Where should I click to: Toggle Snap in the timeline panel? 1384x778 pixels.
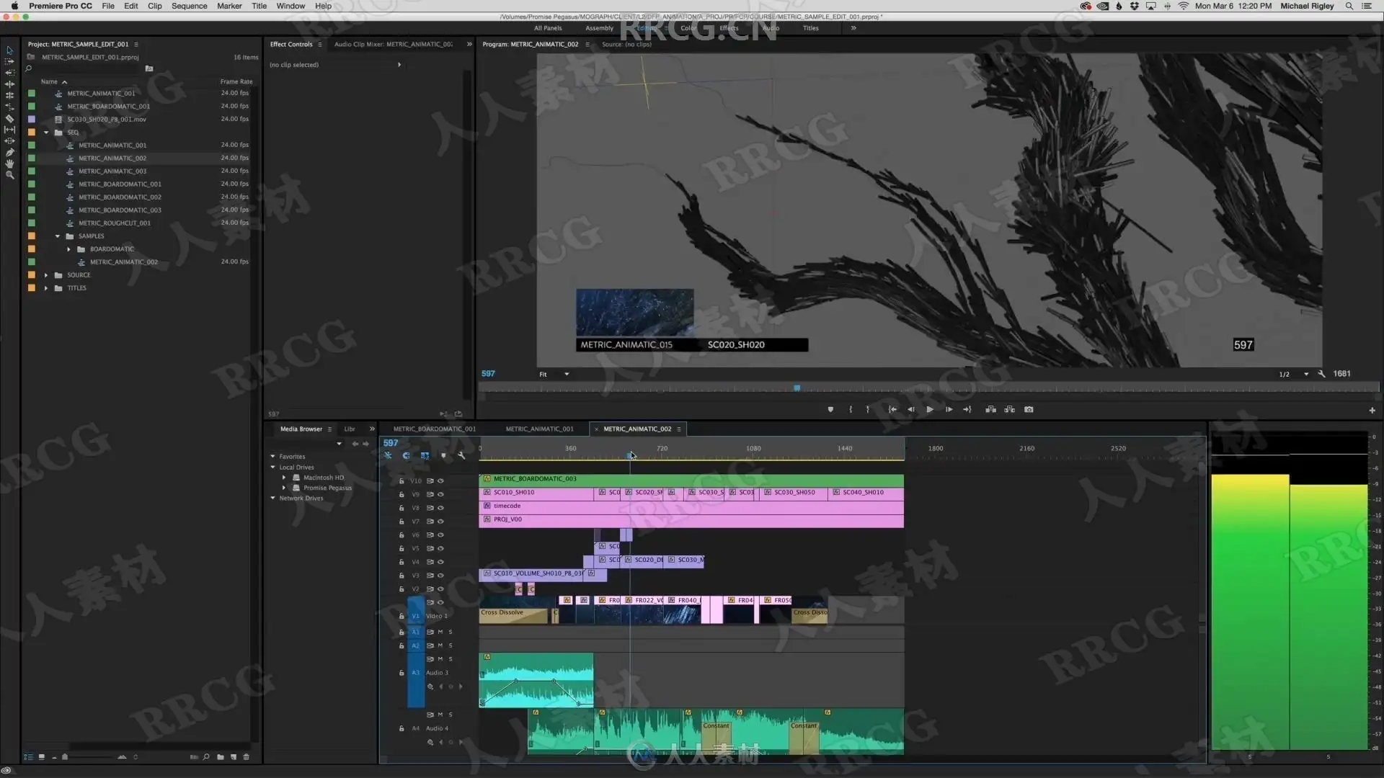point(406,455)
